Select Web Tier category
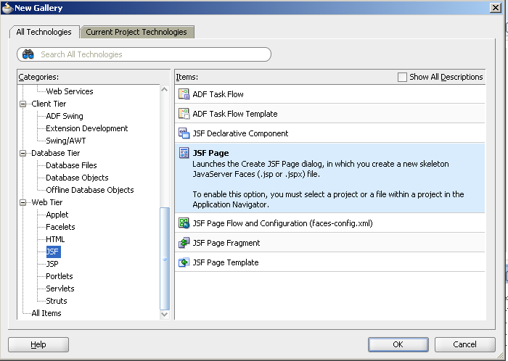The image size is (508, 361). (x=47, y=202)
